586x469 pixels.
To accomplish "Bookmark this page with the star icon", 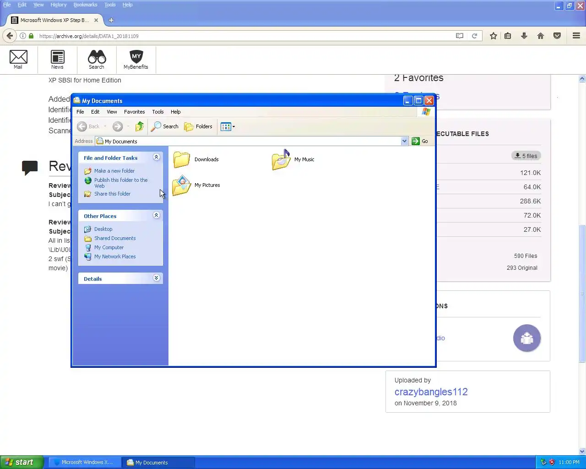I will pos(493,36).
